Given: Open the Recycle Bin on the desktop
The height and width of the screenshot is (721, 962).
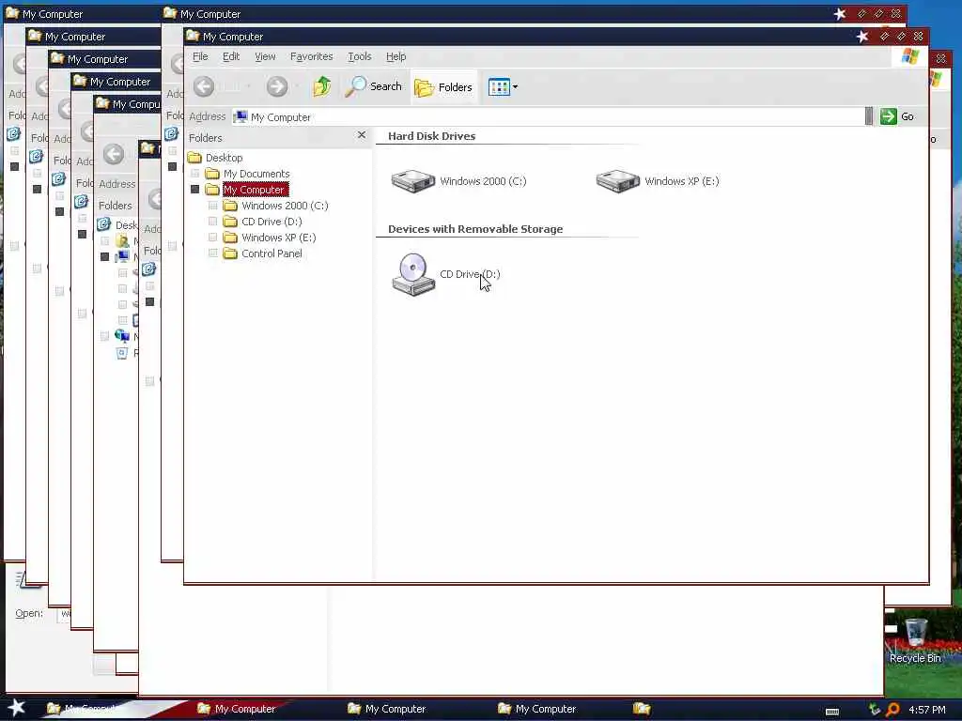Looking at the screenshot, I should click(x=915, y=640).
